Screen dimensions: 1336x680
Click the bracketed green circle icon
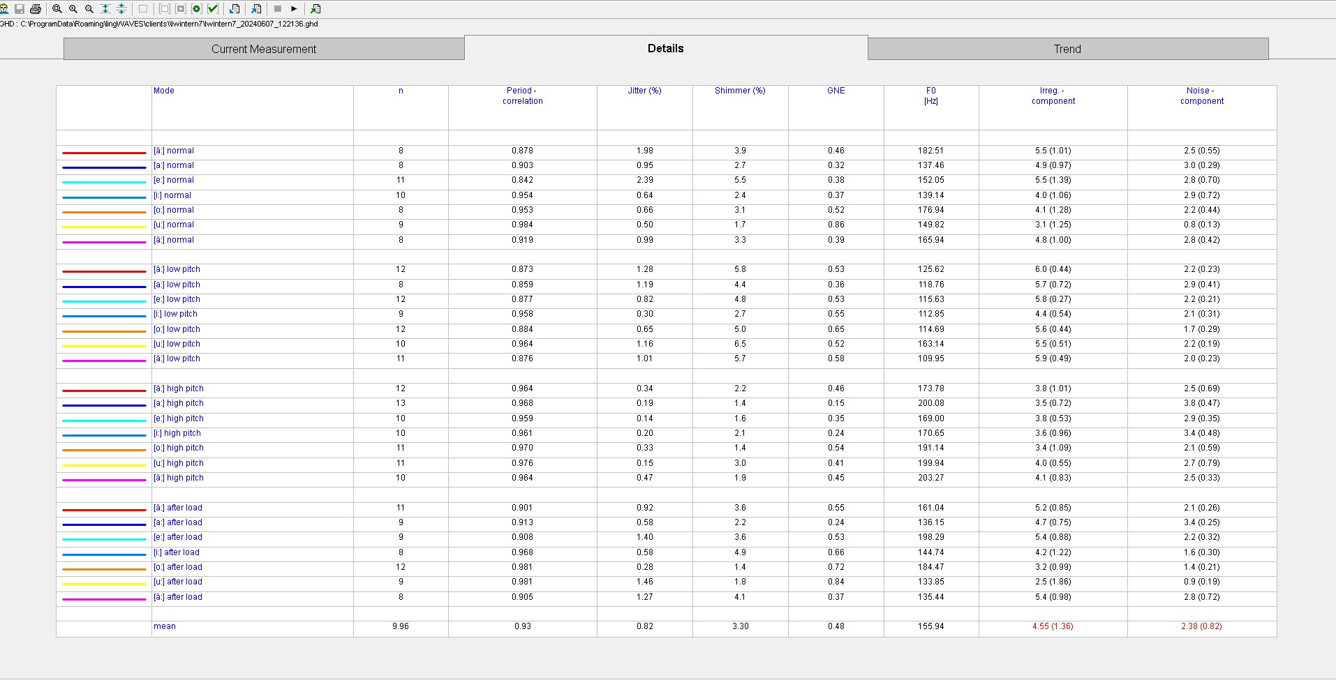click(x=197, y=9)
